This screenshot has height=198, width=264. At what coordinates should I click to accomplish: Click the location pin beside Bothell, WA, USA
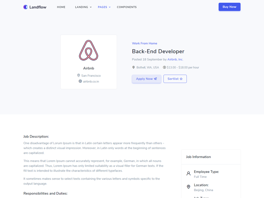click(x=134, y=67)
